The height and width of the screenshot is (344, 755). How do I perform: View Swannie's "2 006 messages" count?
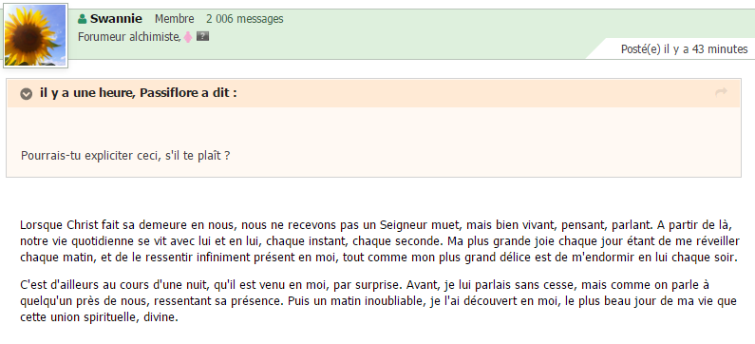tap(245, 19)
